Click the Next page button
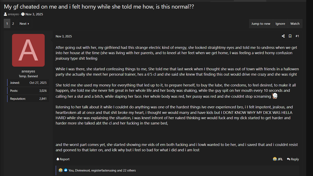The image size is (313, 176). (24, 24)
